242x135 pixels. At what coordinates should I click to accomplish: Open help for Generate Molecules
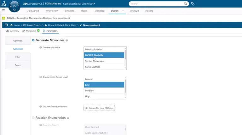pos(67,40)
